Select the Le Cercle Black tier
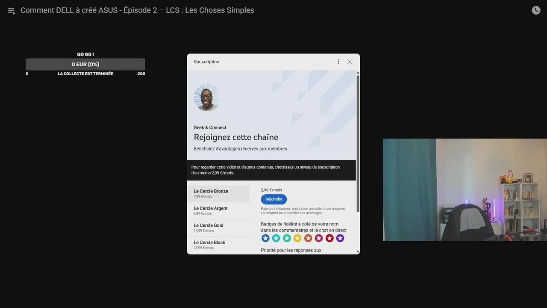This screenshot has width=547, height=308. [218, 245]
